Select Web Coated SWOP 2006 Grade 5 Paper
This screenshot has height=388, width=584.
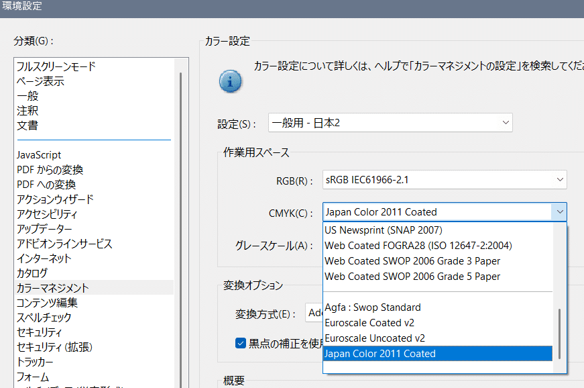pos(438,277)
